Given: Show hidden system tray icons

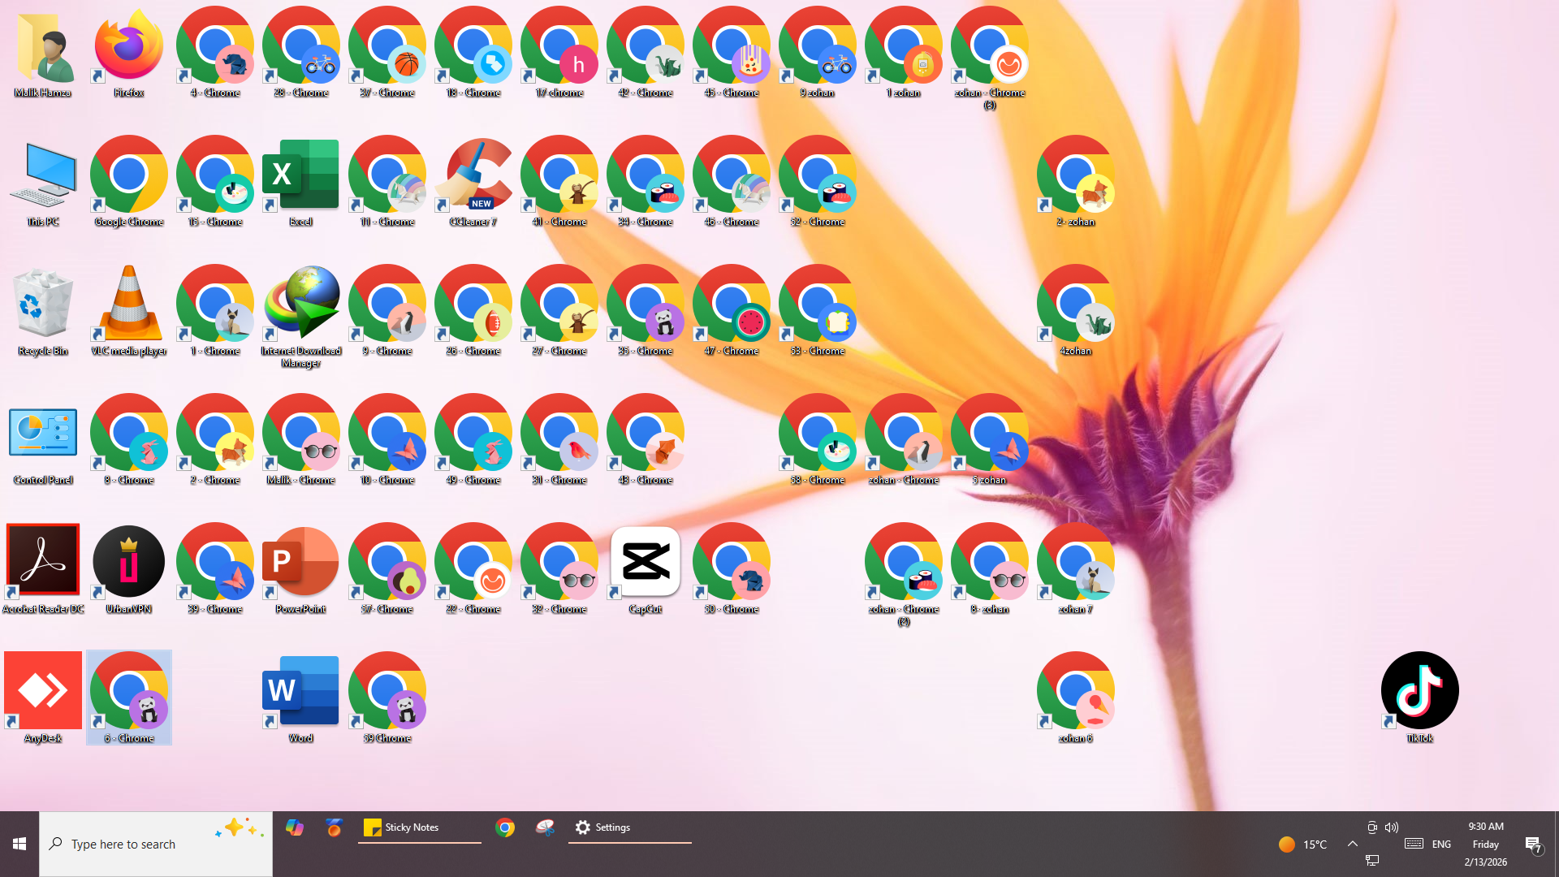Looking at the screenshot, I should pos(1353,844).
